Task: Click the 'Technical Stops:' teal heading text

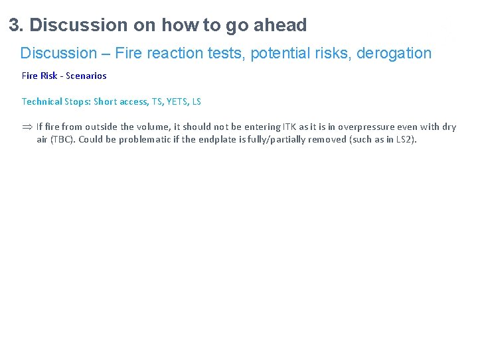Action: [x=56, y=101]
